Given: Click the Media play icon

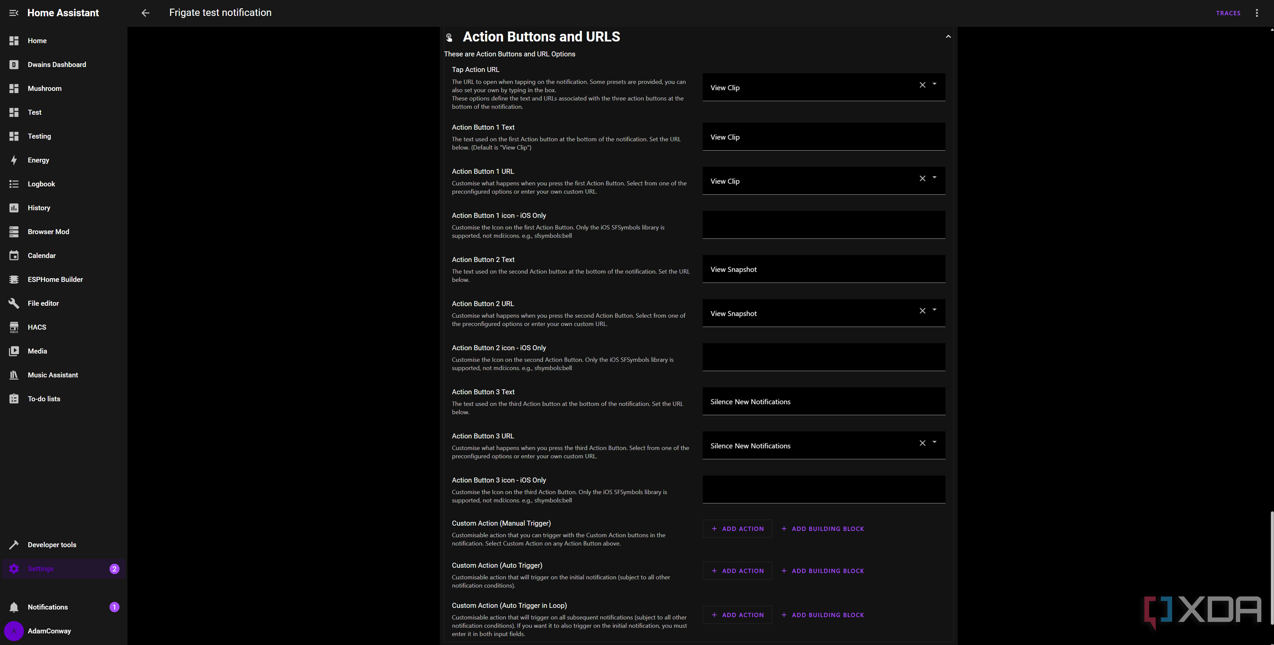Looking at the screenshot, I should point(14,352).
